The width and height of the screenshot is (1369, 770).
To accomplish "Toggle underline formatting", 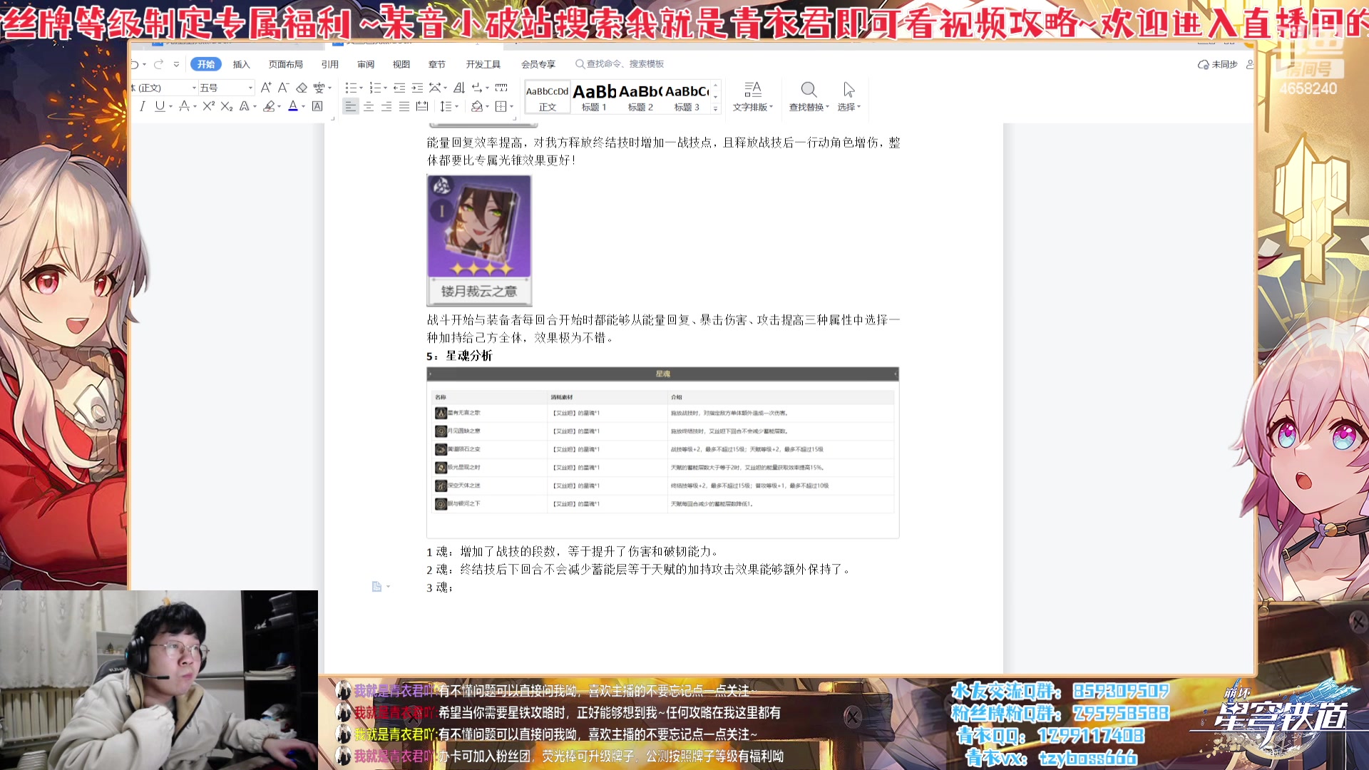I will [x=158, y=106].
